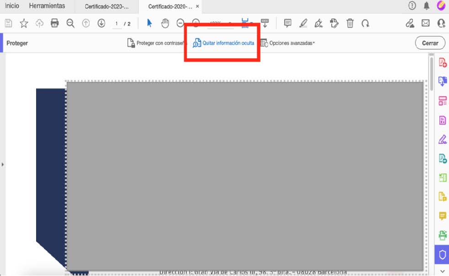
Task: Select the Add sticky note icon
Action: pos(287,23)
